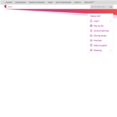Image resolution: width=117 pixels, height=117 pixels.
Task: Click the Pay my bill icon
Action: click(x=91, y=26)
